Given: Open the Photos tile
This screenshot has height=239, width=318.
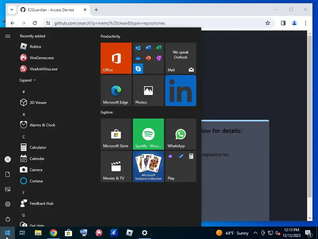Looking at the screenshot, I should pos(148,91).
